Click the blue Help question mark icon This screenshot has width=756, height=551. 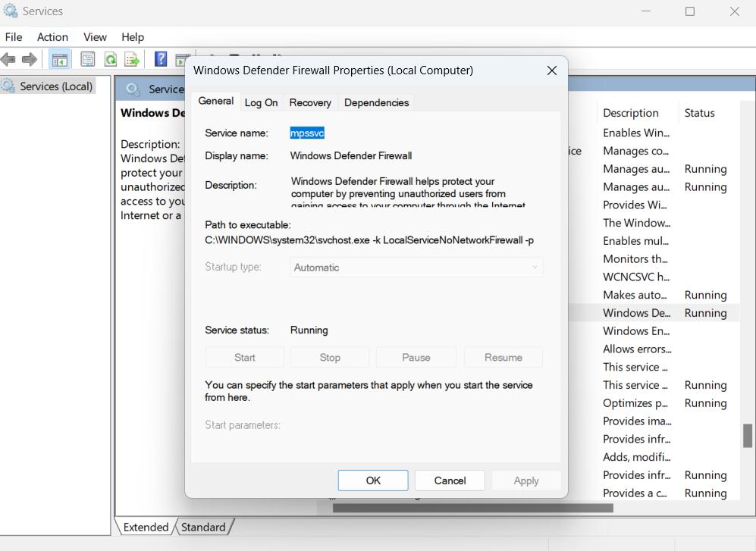(x=161, y=59)
